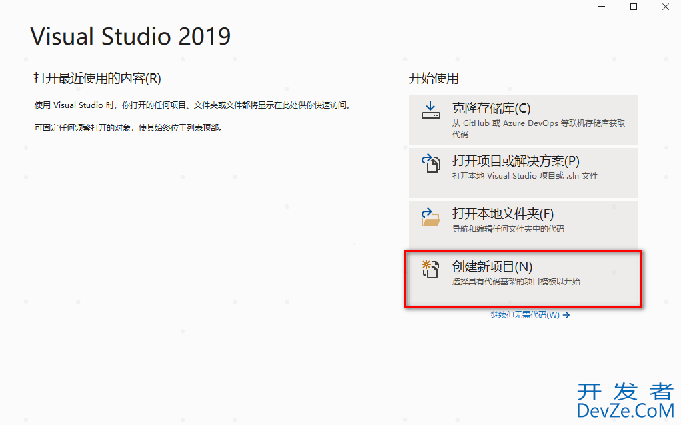Start 创建新项目(N) to create a project
This screenshot has height=425, width=681.
pos(492,266)
